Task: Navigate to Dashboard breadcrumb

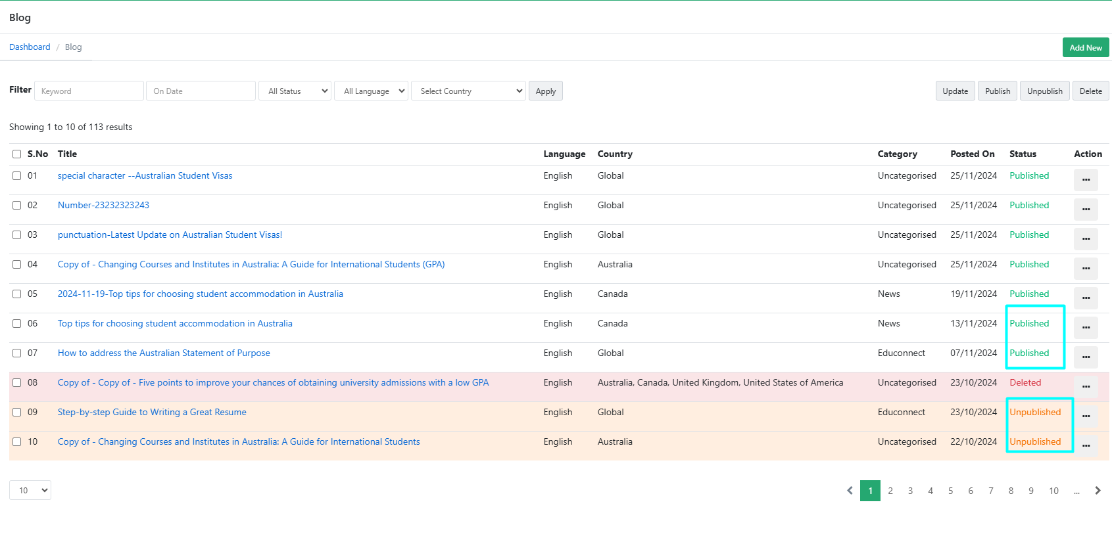Action: [30, 47]
